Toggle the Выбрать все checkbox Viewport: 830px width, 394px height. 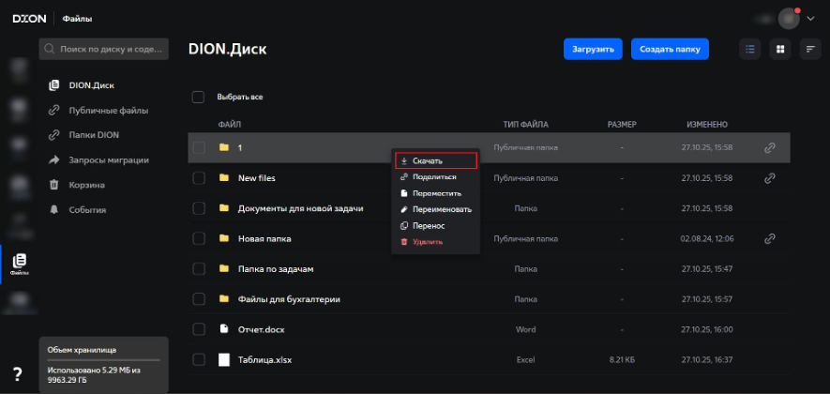[198, 97]
